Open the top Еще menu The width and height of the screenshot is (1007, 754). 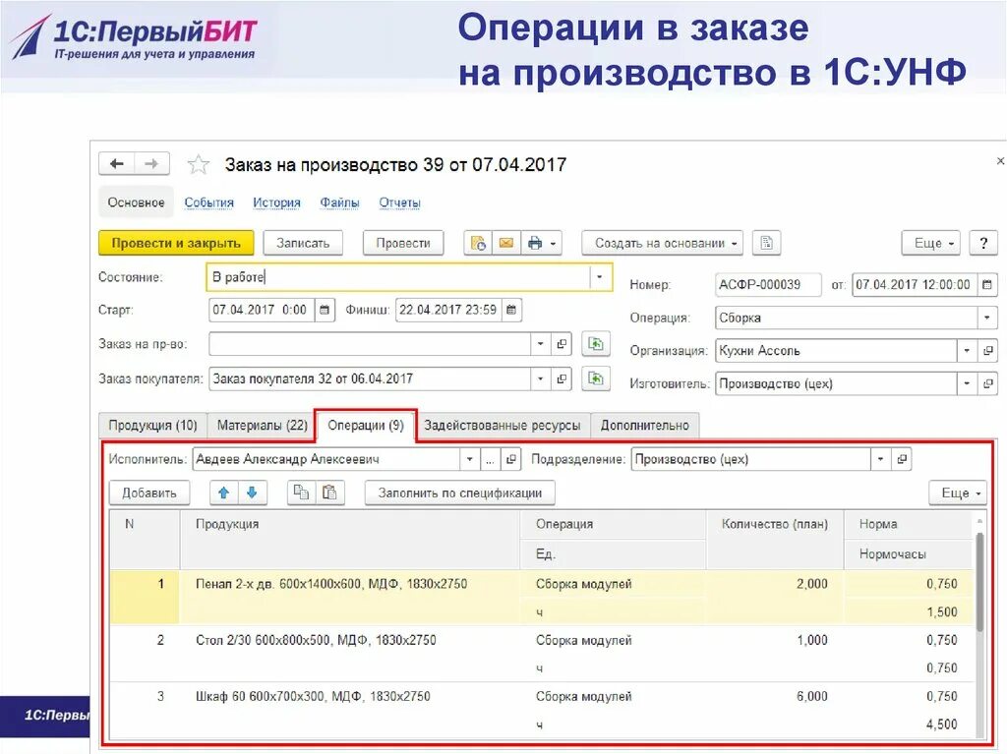[x=931, y=244]
